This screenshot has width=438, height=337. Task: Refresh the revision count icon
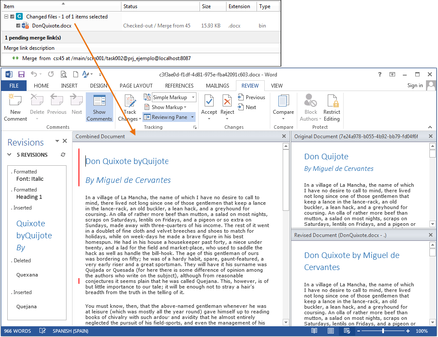pos(63,155)
